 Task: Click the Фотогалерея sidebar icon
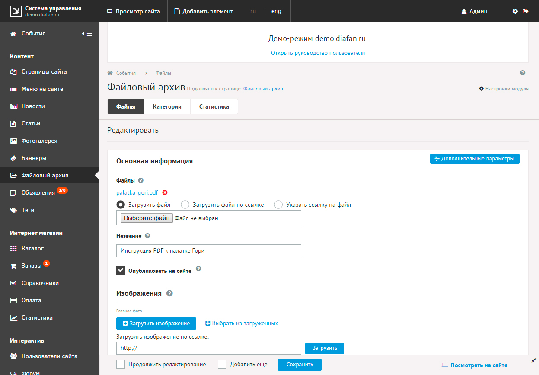(13, 141)
